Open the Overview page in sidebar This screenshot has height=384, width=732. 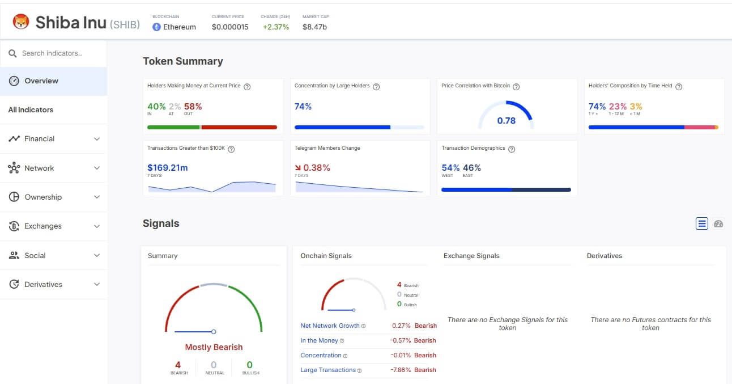pos(41,81)
